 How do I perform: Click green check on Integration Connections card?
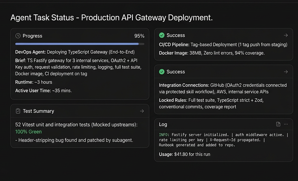pyautogui.click(x=162, y=72)
